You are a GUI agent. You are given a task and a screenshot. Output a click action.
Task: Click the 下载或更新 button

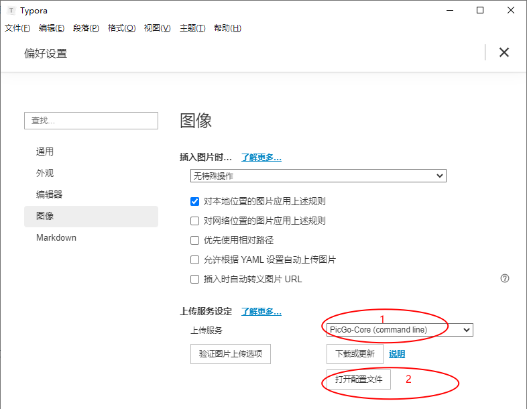pos(355,354)
